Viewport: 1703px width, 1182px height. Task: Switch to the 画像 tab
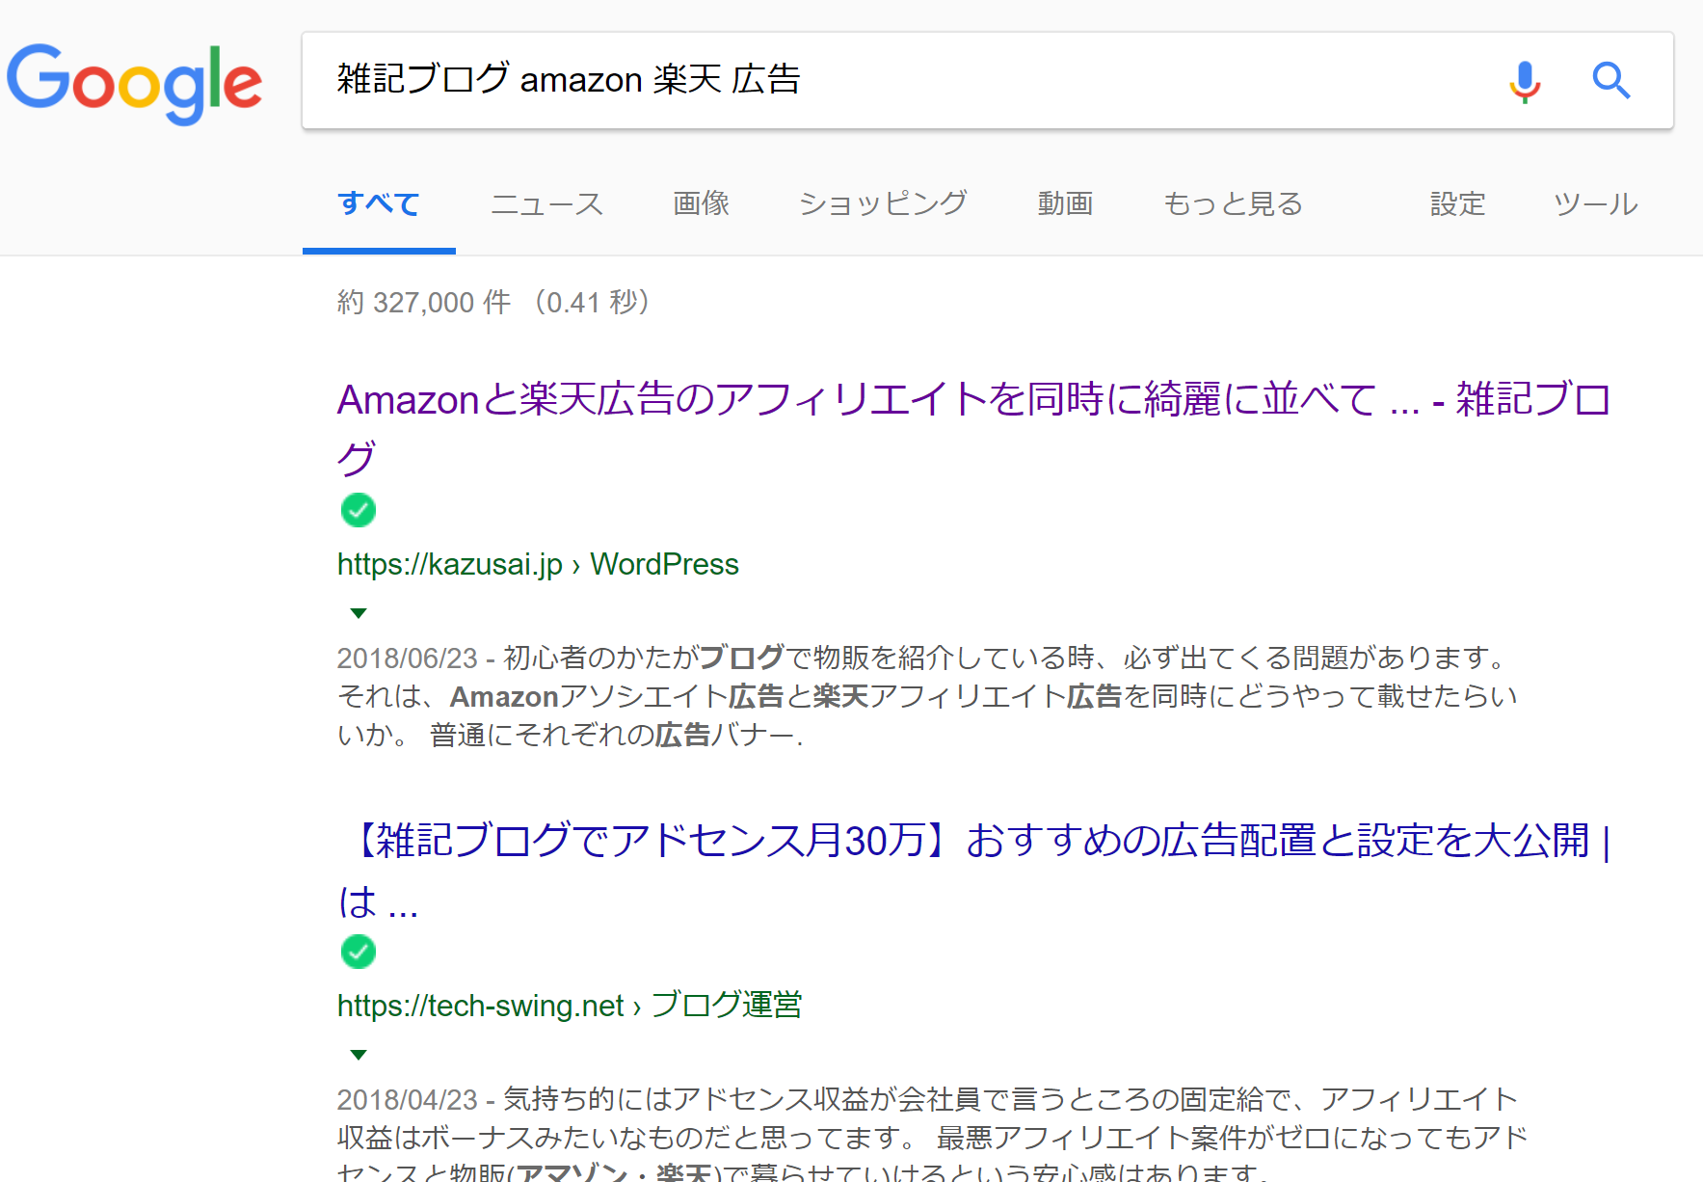(x=701, y=203)
